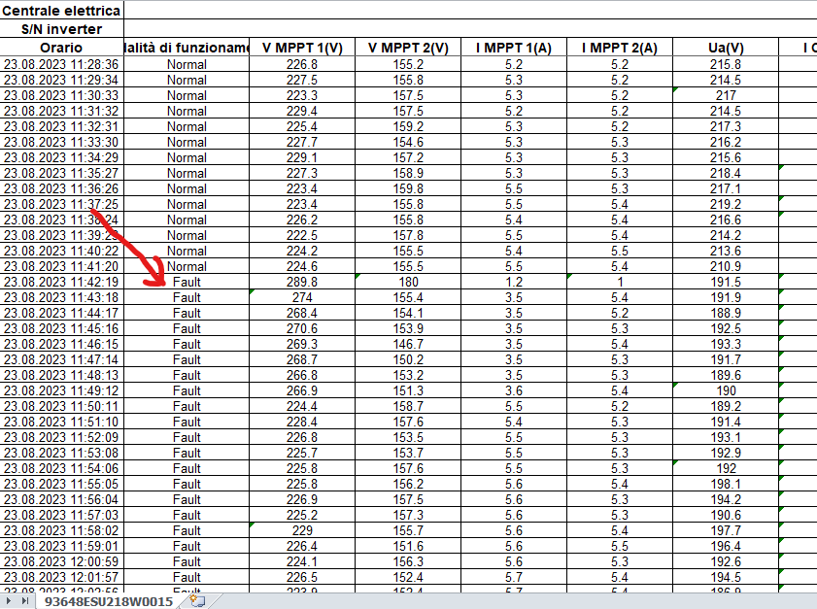
Task: Click the 289.8 value in V MPPT 1
Action: (x=302, y=282)
